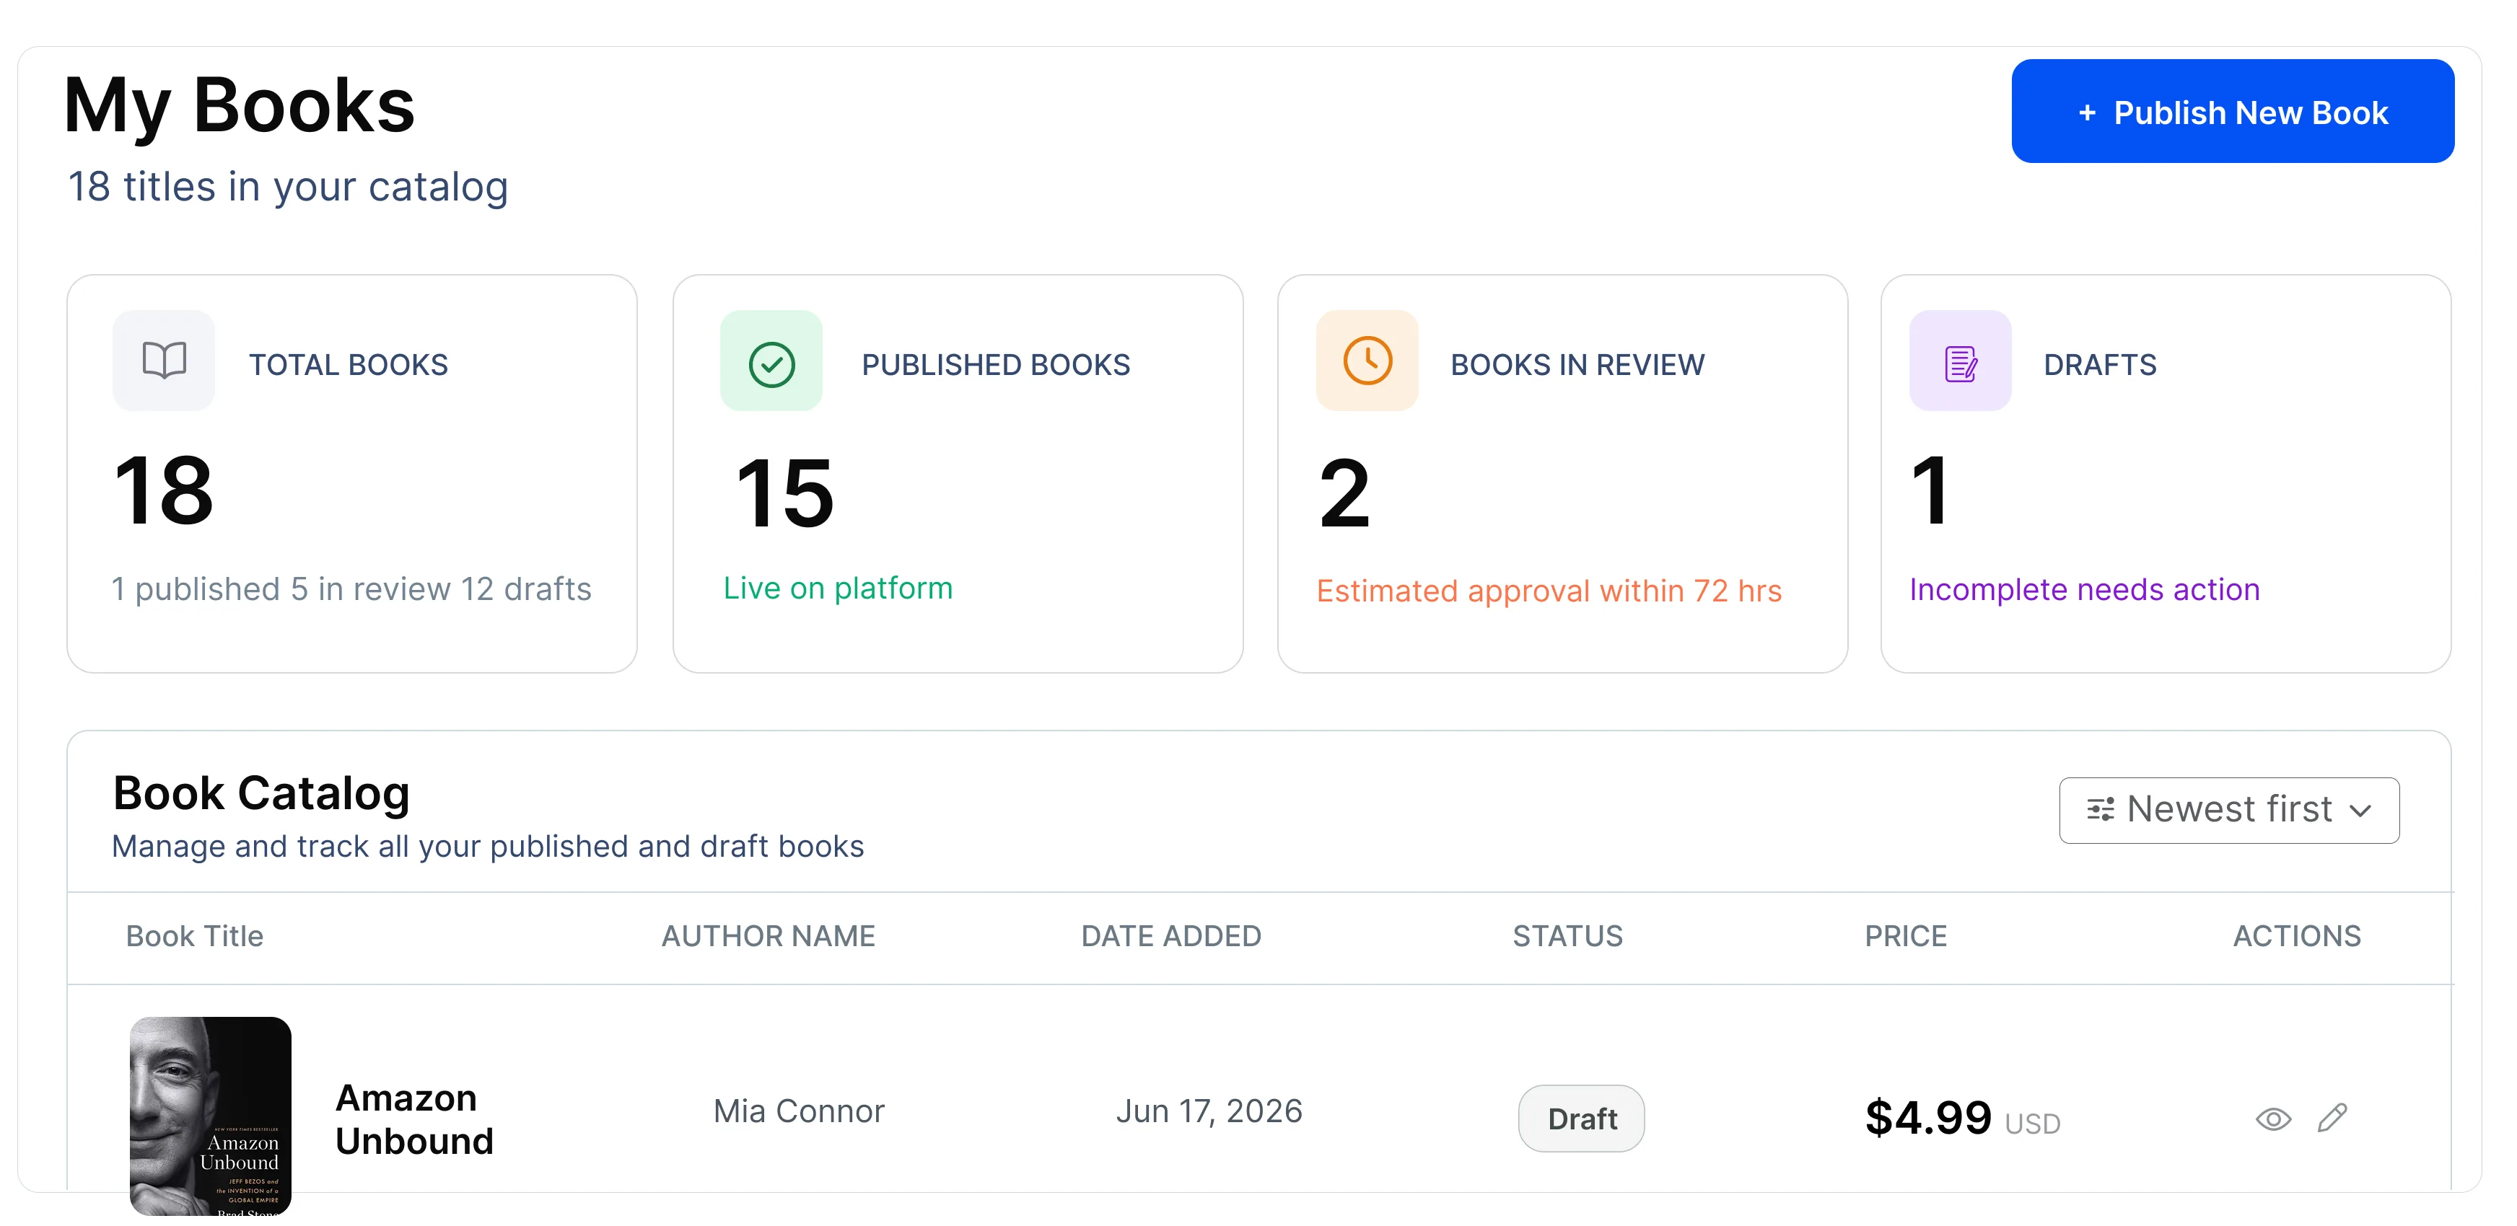Screen dimensions: 2517x1226
Task: Click the PUBLISHED BOOKS label
Action: click(996, 364)
